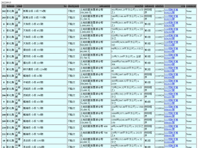The height and width of the screenshot is (148, 198).
Task: Click the crm column header
Action: pyautogui.click(x=175, y=6)
